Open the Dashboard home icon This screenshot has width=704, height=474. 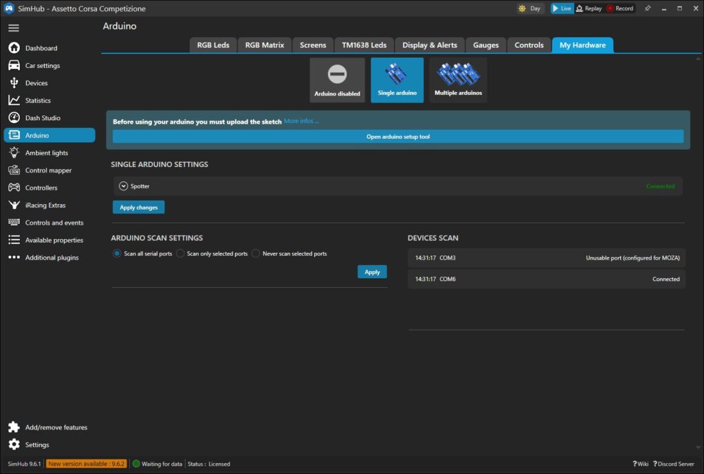[x=14, y=47]
